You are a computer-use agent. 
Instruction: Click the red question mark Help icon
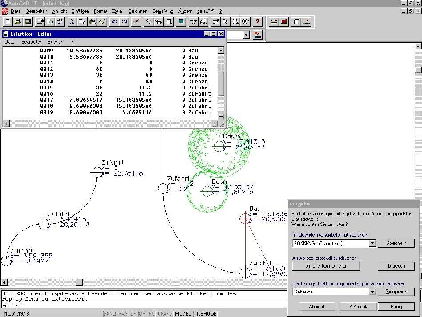tap(258, 22)
